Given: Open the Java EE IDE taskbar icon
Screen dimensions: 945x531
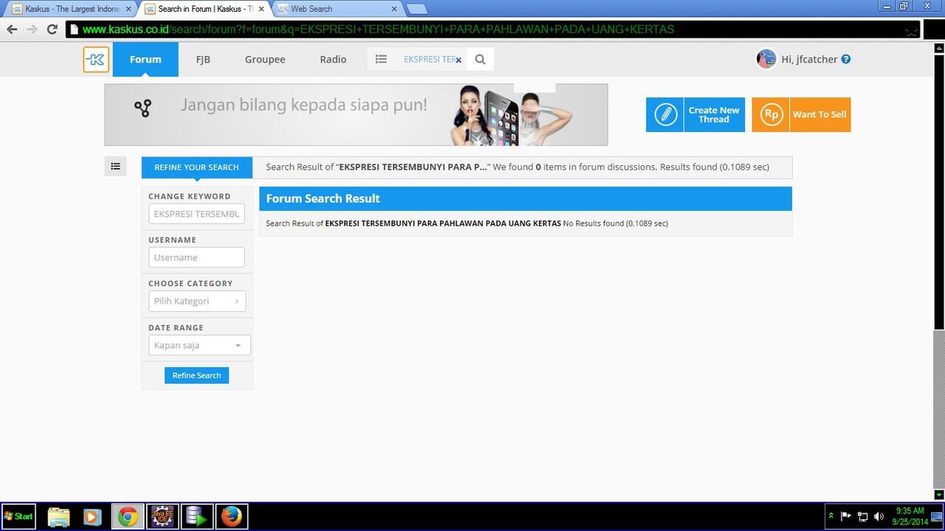Looking at the screenshot, I should [162, 516].
